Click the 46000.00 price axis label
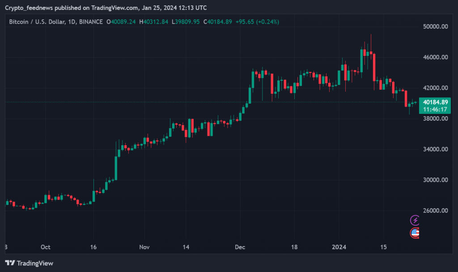458x272 pixels. pos(435,57)
